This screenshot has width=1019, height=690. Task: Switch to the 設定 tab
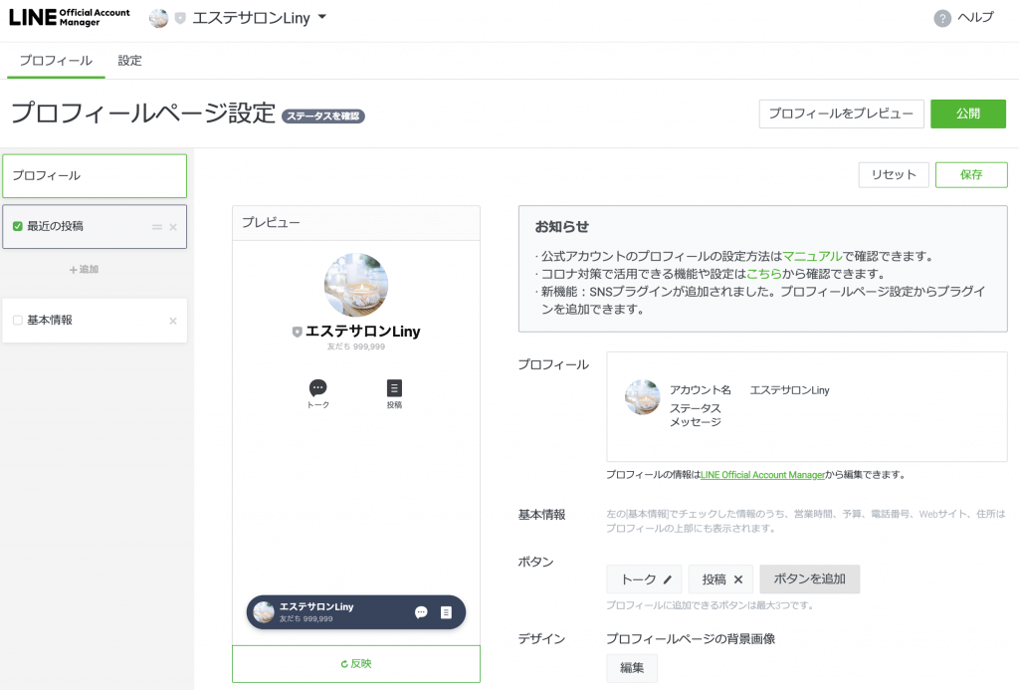pyautogui.click(x=130, y=61)
